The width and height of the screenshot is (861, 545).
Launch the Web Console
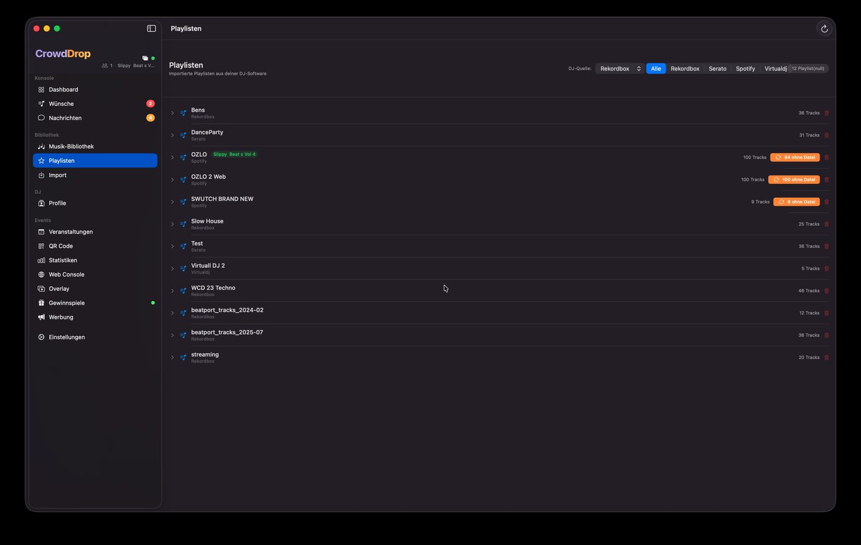pyautogui.click(x=66, y=274)
